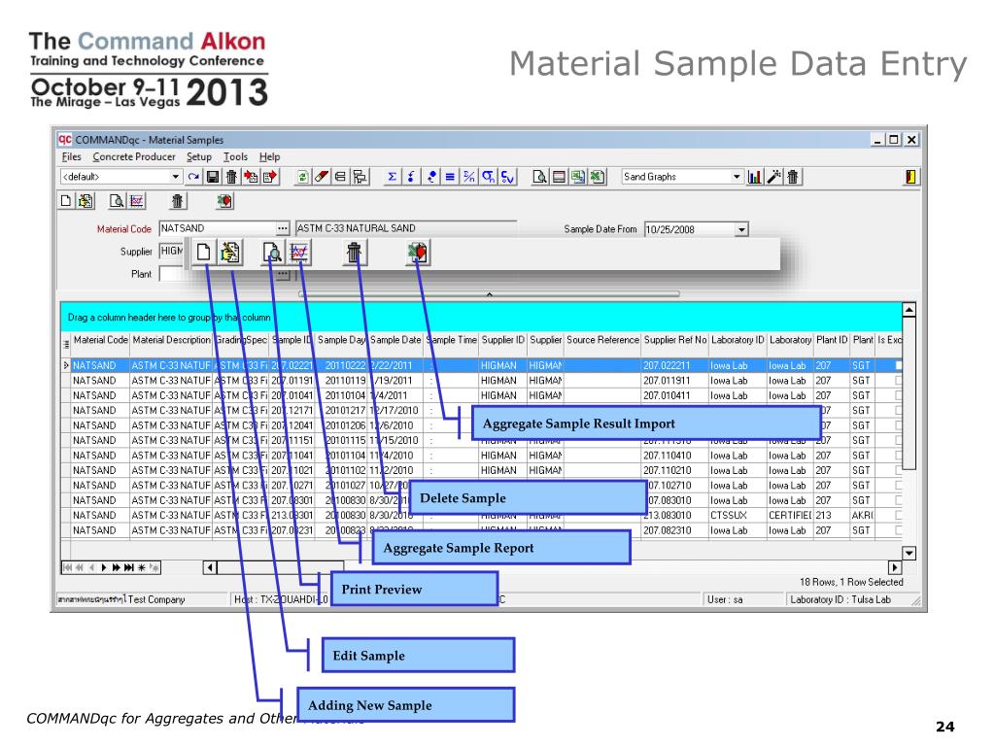995x746 pixels.
Task: Click the Material Code input field
Action: click(218, 228)
